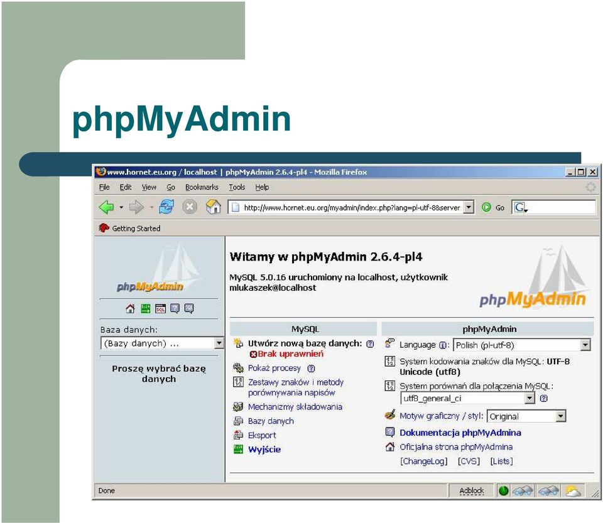Click the green Go icon
603x523 pixels.
[486, 208]
